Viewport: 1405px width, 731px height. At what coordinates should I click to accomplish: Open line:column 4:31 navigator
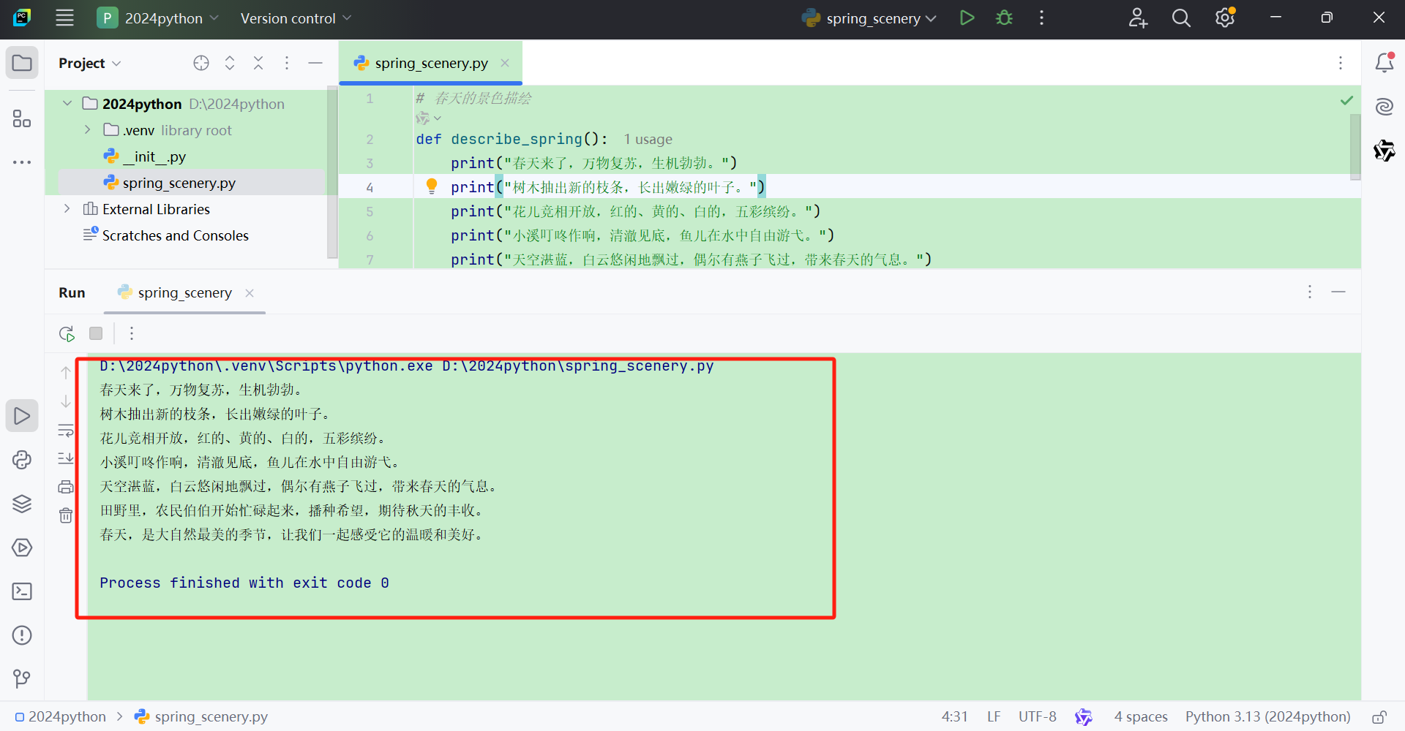tap(954, 716)
